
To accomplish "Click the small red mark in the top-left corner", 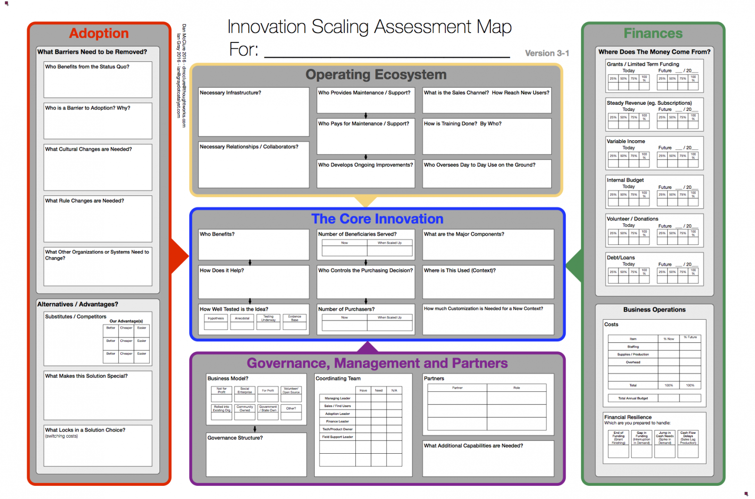I will click(x=7, y=4).
